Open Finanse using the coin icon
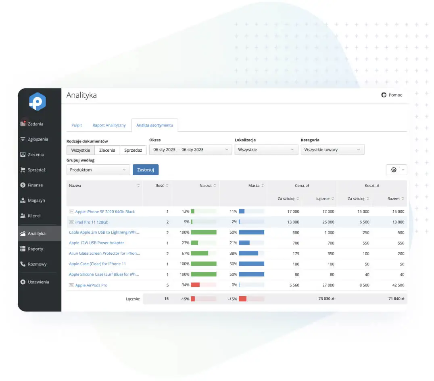Screen dimensions: 434x381 [x=23, y=185]
